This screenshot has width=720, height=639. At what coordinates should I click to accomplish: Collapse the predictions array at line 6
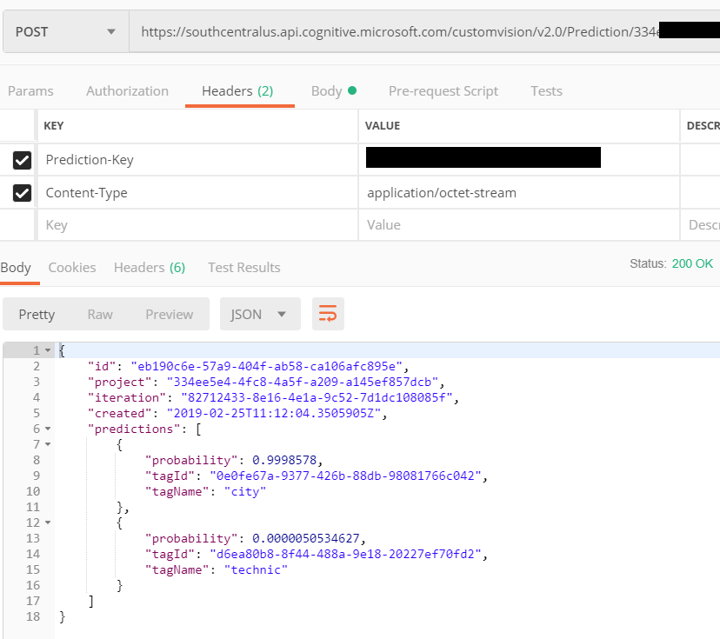pyautogui.click(x=48, y=429)
